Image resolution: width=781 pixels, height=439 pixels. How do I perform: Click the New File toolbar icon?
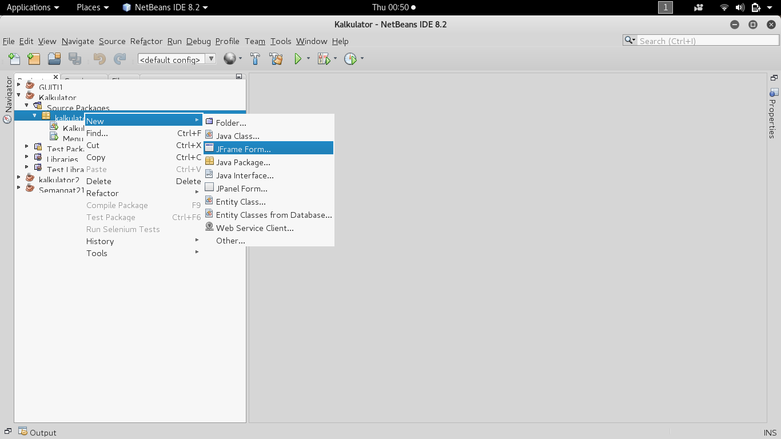(x=14, y=58)
